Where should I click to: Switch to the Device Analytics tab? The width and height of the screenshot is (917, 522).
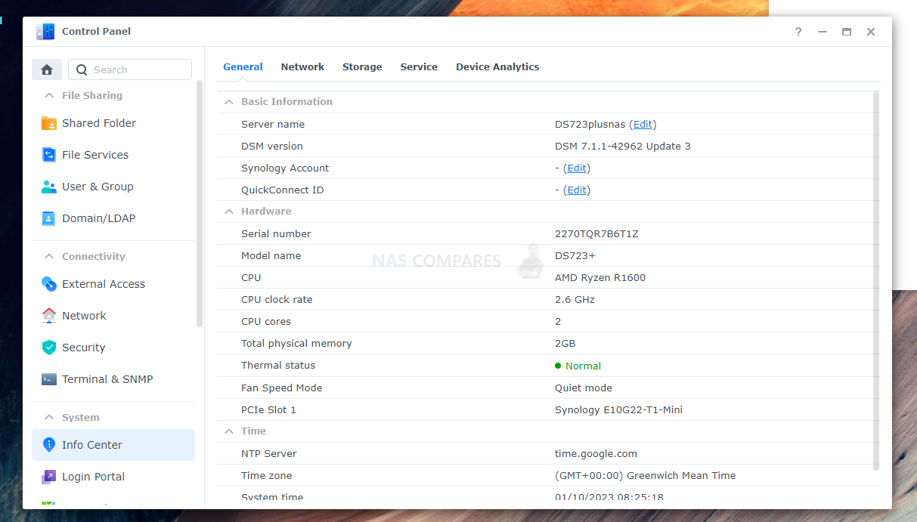tap(497, 66)
